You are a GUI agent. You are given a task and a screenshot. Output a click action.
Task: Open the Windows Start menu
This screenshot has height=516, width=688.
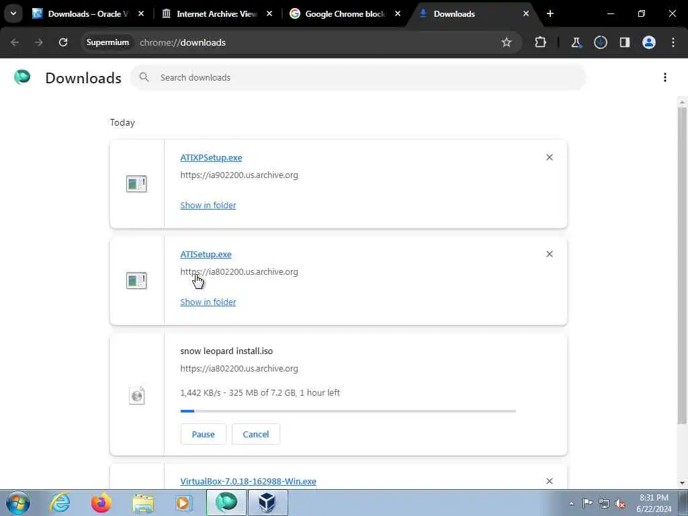(18, 503)
